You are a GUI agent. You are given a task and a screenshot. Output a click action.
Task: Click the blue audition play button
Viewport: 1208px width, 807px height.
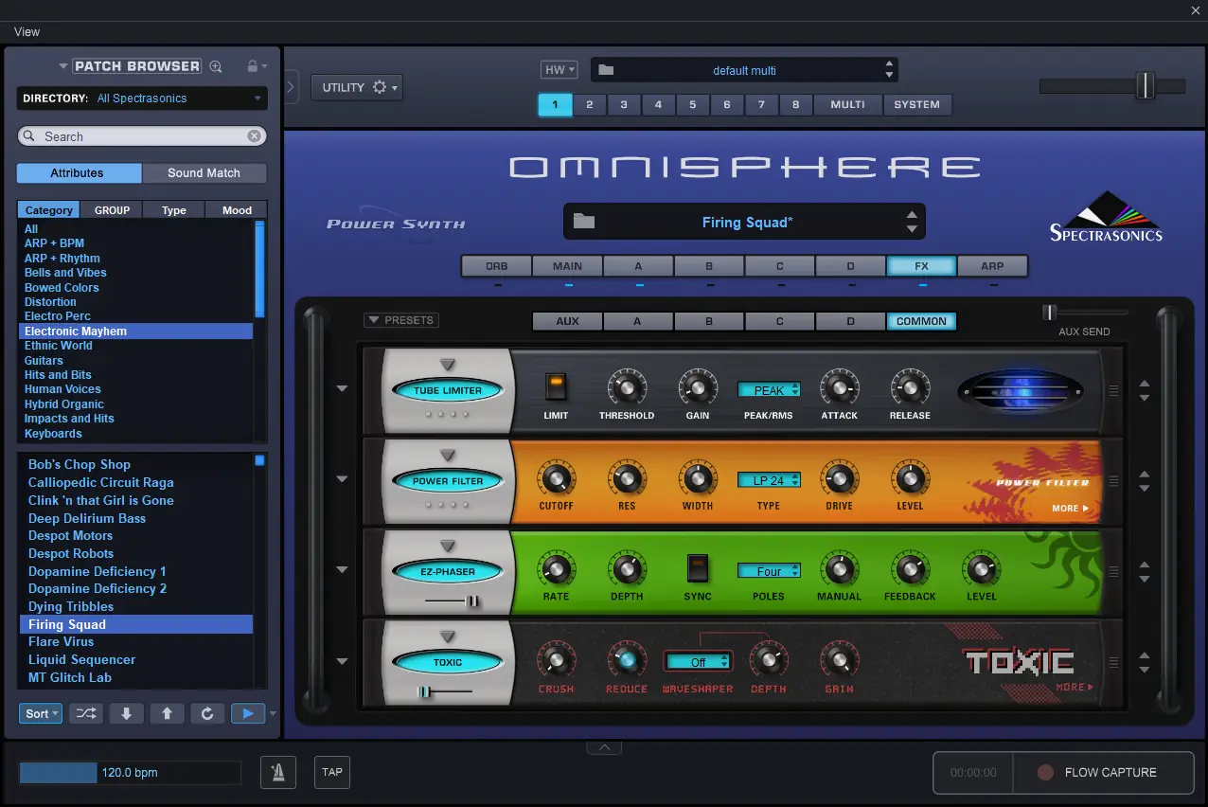(x=248, y=713)
